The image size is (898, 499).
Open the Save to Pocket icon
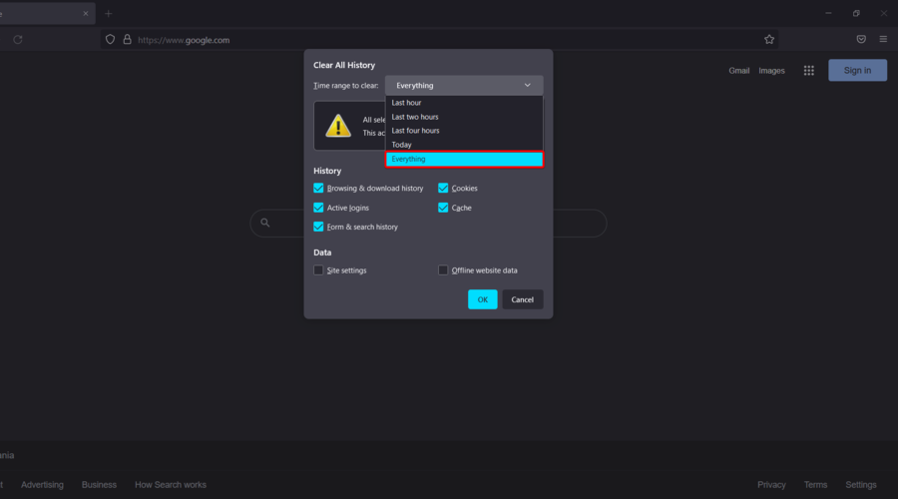pos(861,40)
